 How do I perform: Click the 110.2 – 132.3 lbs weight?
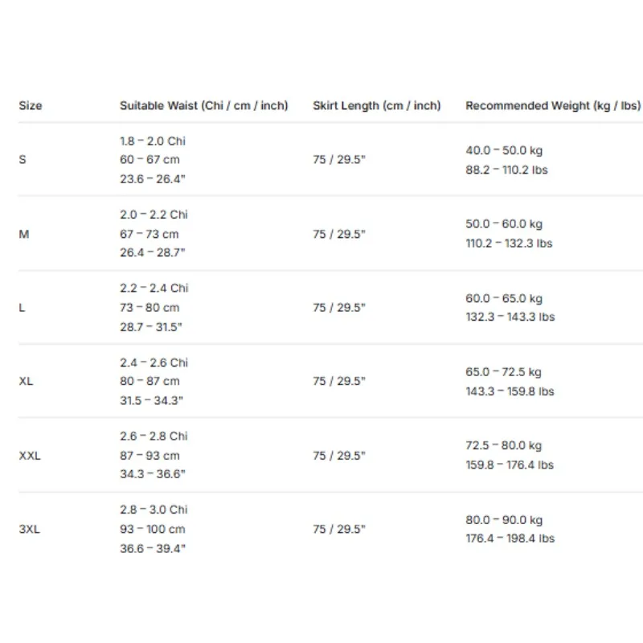click(x=509, y=244)
